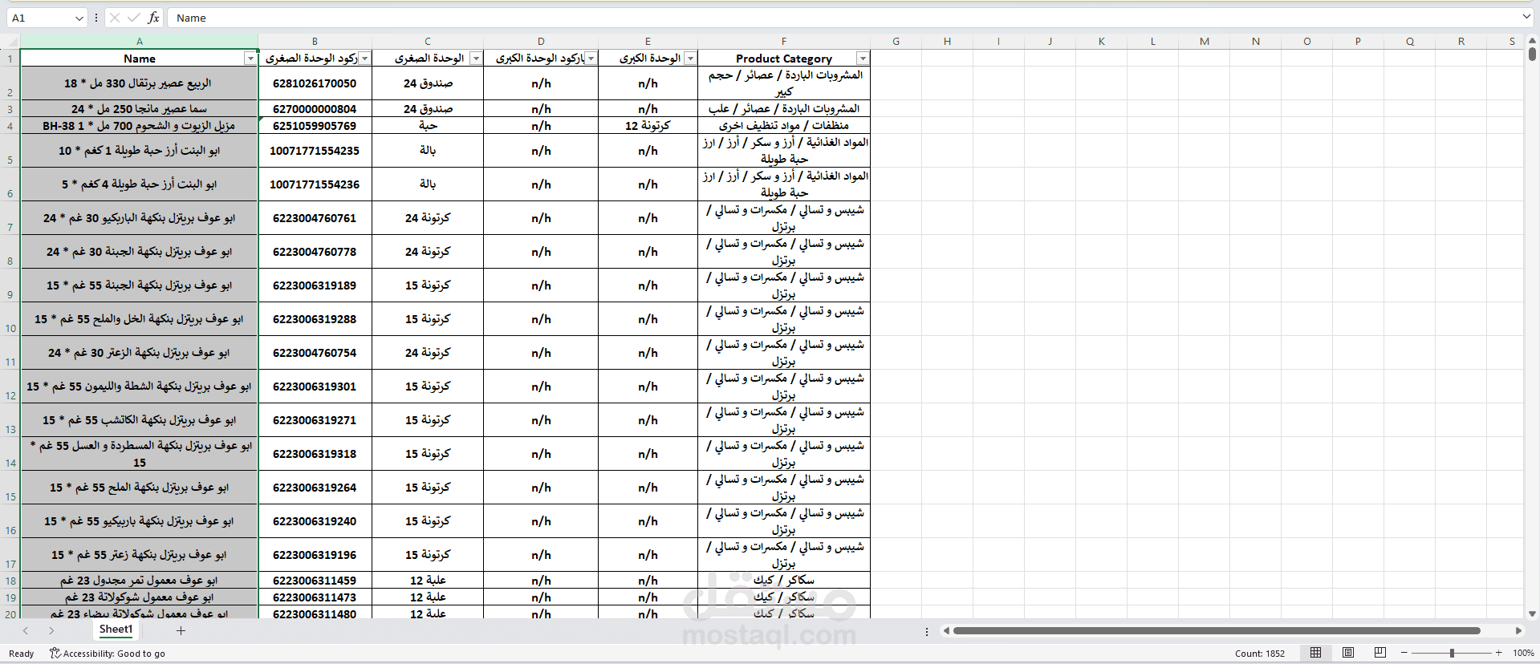The width and height of the screenshot is (1540, 664).
Task: Open the Insert Function (fx) dialog
Action: point(153,18)
